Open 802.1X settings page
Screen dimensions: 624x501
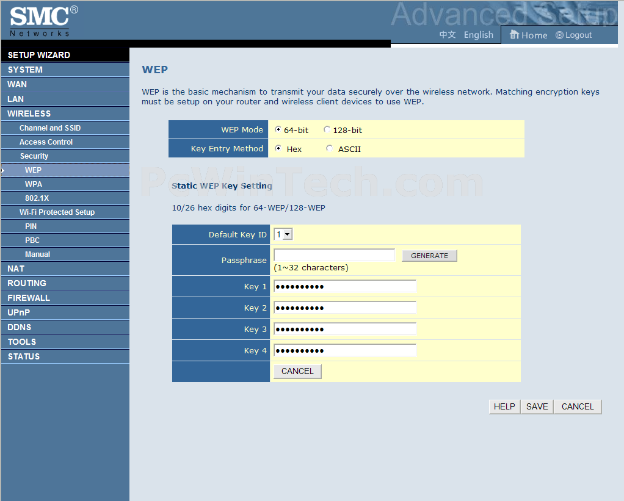point(65,198)
